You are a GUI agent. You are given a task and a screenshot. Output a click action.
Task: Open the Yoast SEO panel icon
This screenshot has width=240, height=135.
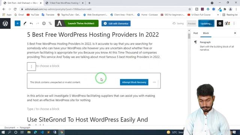coord(227,23)
